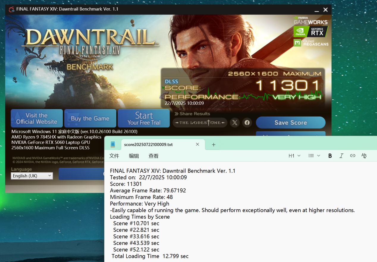Viewport: 377px width, 262px height.
Task: Close the Dawntrail Benchmark window
Action: [326, 10]
